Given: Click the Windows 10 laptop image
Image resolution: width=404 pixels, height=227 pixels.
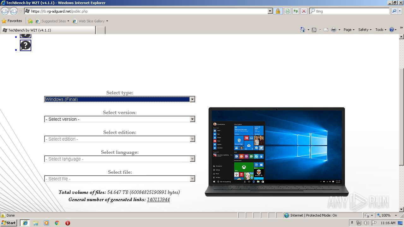Looking at the screenshot, I should 276,152.
